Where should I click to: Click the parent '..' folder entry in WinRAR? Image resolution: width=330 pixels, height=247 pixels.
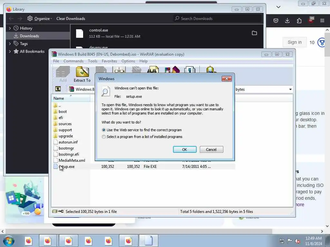60,105
